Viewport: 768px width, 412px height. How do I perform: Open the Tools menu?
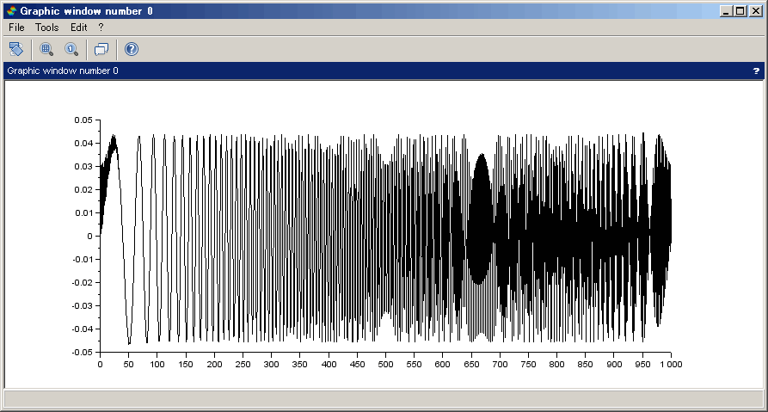(47, 28)
